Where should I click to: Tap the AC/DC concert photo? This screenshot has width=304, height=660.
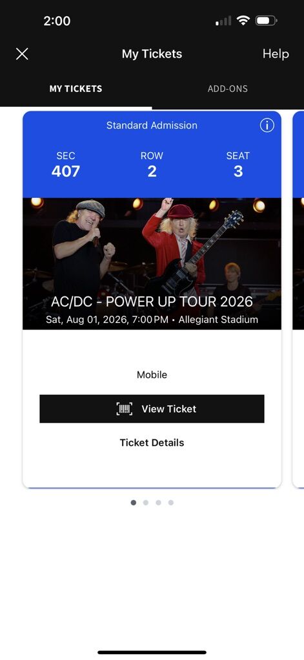152,263
